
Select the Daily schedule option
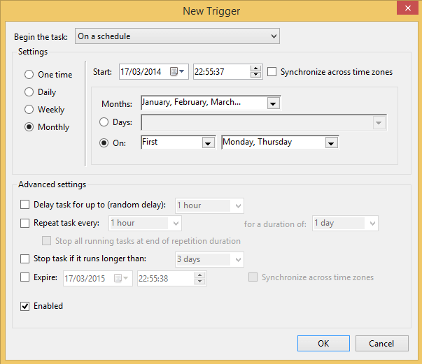(x=29, y=92)
